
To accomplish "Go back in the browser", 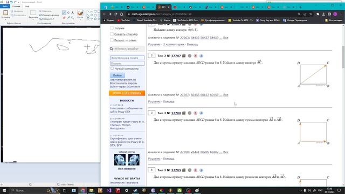I will [104, 14].
